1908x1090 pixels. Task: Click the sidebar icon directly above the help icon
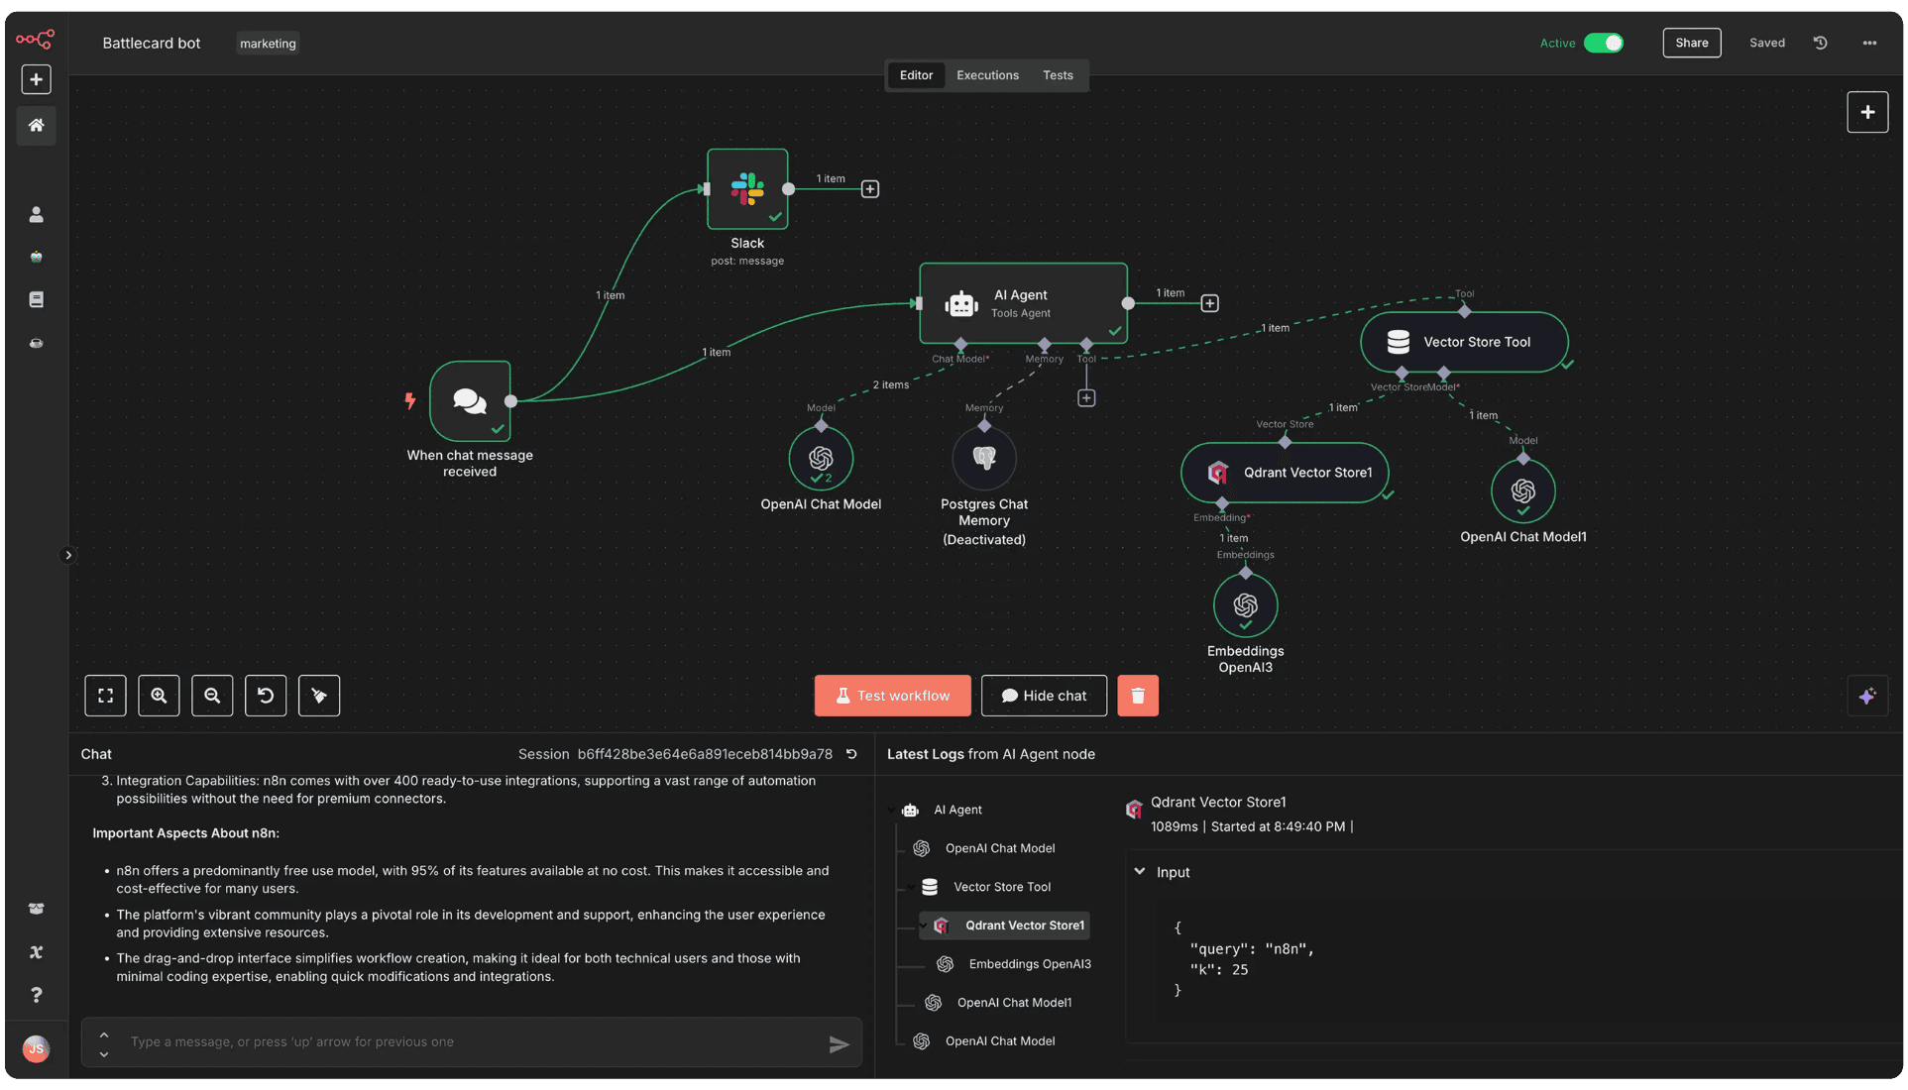point(36,952)
